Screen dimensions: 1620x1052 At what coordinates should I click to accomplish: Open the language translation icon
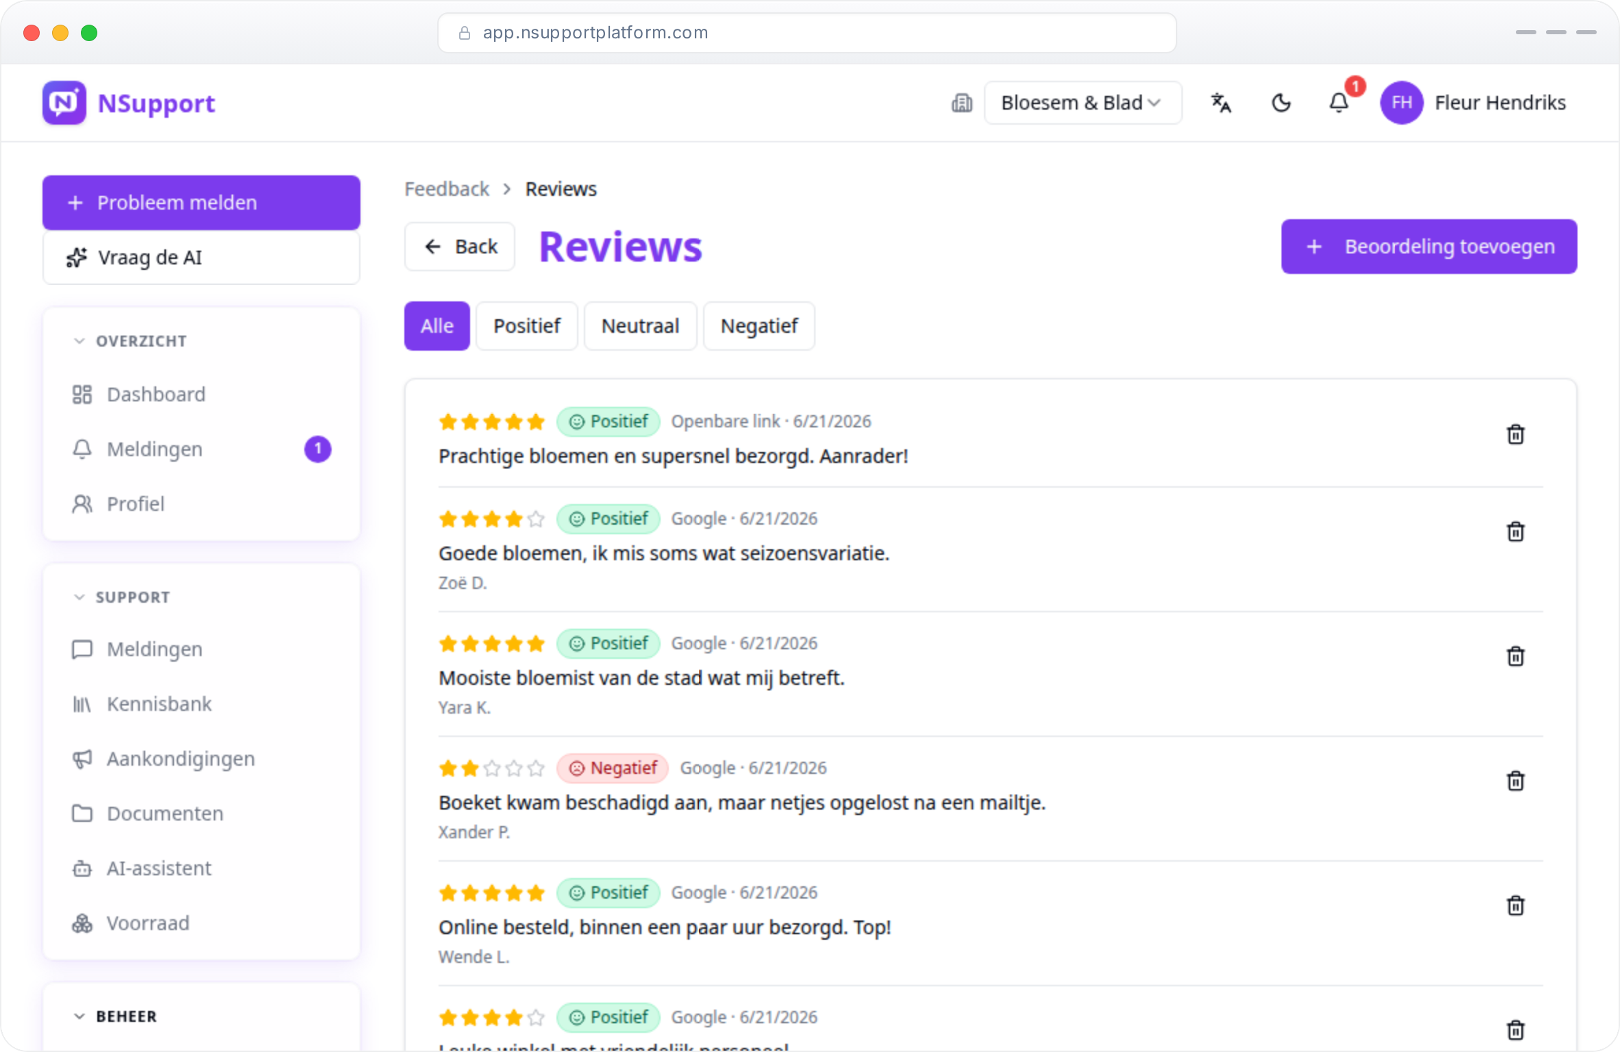point(1220,103)
